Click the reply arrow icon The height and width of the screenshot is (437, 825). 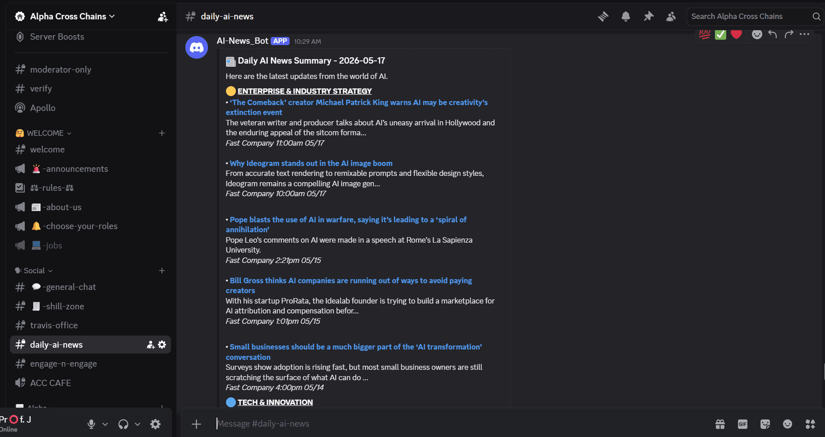(x=773, y=34)
